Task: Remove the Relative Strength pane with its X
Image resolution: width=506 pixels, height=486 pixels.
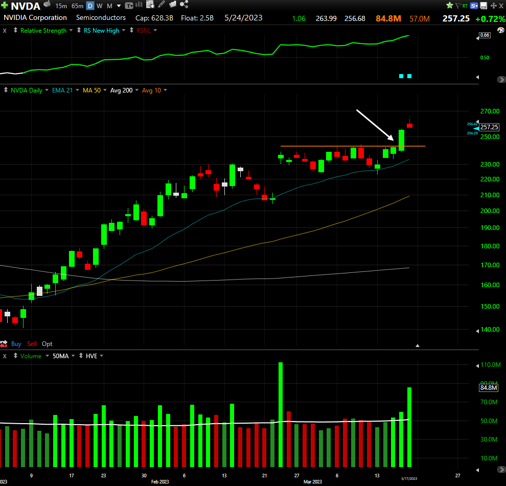Action: pyautogui.click(x=5, y=31)
